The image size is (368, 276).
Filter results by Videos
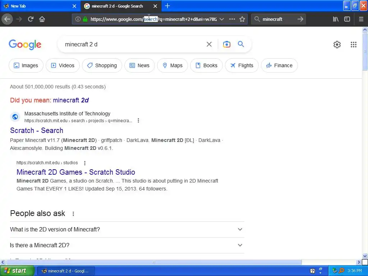[63, 65]
